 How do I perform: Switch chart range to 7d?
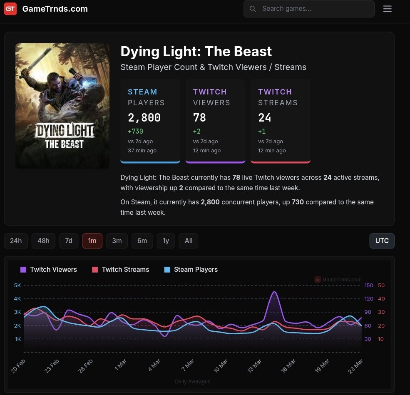tap(69, 241)
